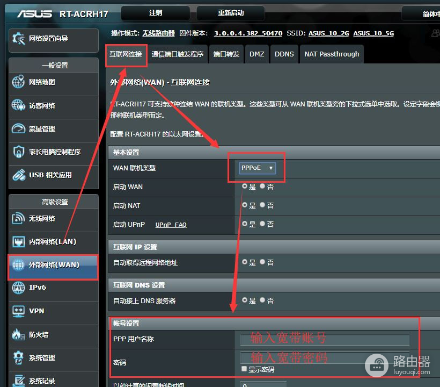Screen dimensions: 440x387
Task: Click the parental control shield icon
Action: [18, 152]
